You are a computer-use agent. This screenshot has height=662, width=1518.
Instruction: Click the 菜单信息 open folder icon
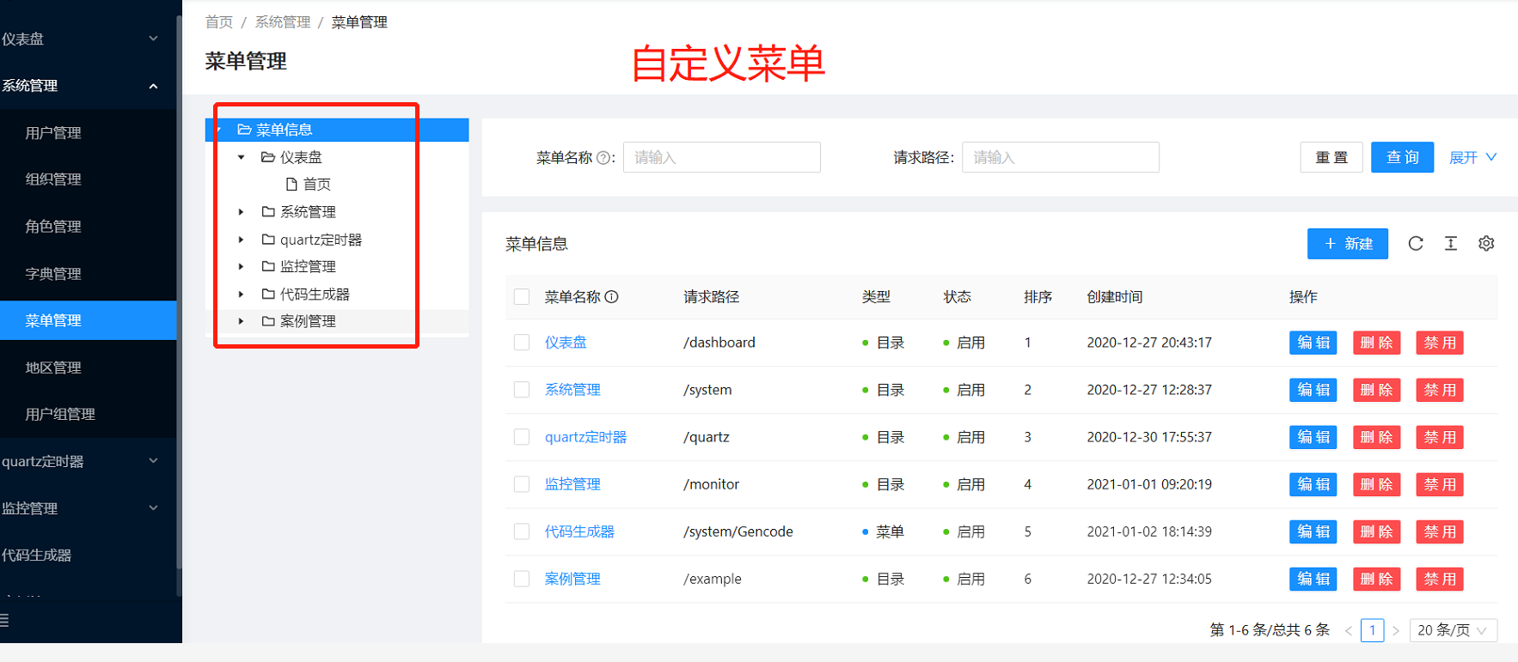pyautogui.click(x=244, y=130)
